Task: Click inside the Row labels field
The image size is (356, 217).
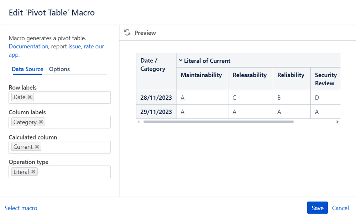Action: pos(71,97)
